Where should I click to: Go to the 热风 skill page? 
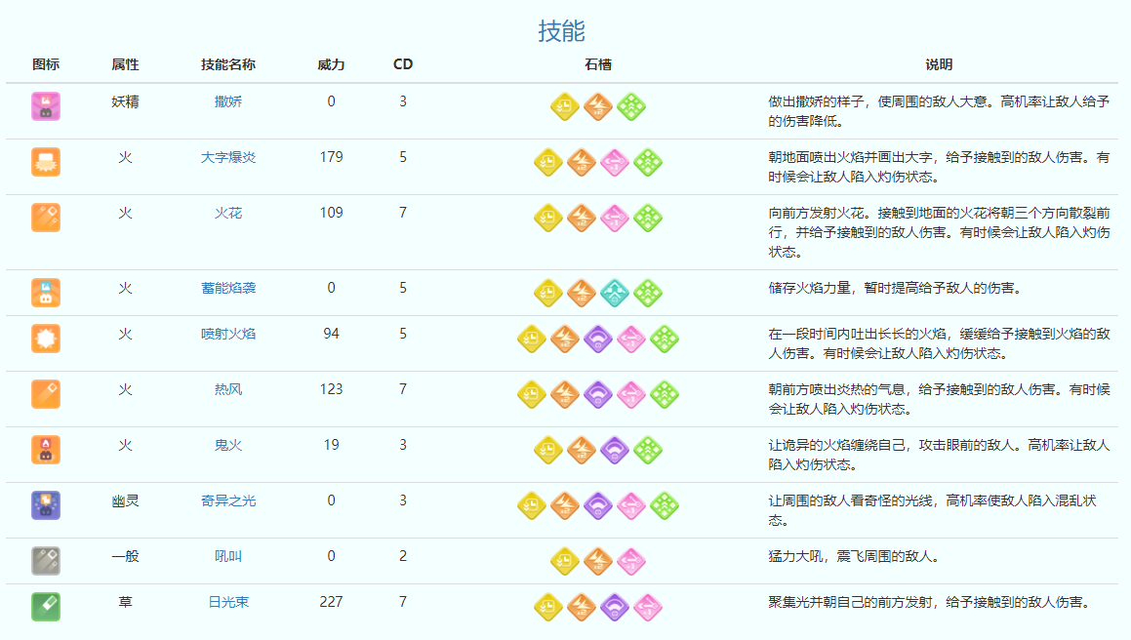tap(228, 389)
